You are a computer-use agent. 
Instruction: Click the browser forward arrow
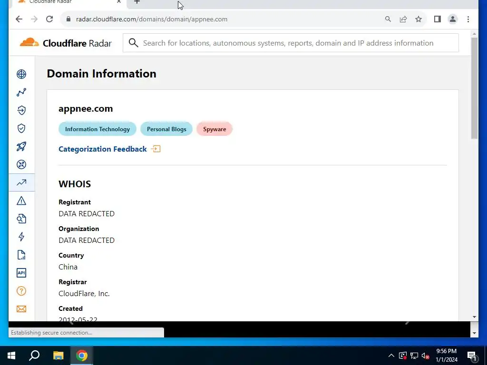[34, 19]
